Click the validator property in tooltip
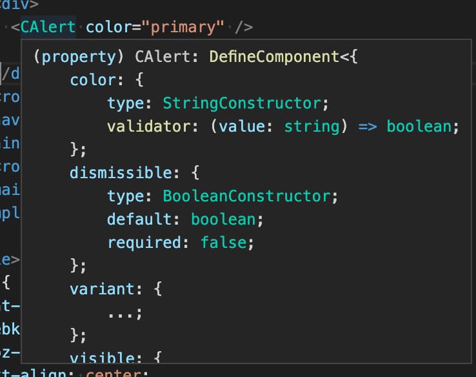Viewport: 476px width, 377px height. (149, 127)
